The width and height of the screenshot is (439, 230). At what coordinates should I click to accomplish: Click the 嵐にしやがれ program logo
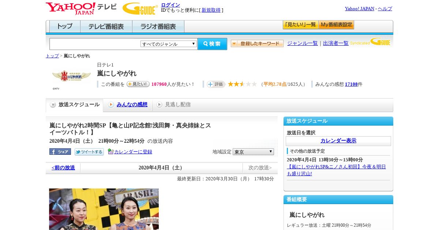pyautogui.click(x=71, y=76)
